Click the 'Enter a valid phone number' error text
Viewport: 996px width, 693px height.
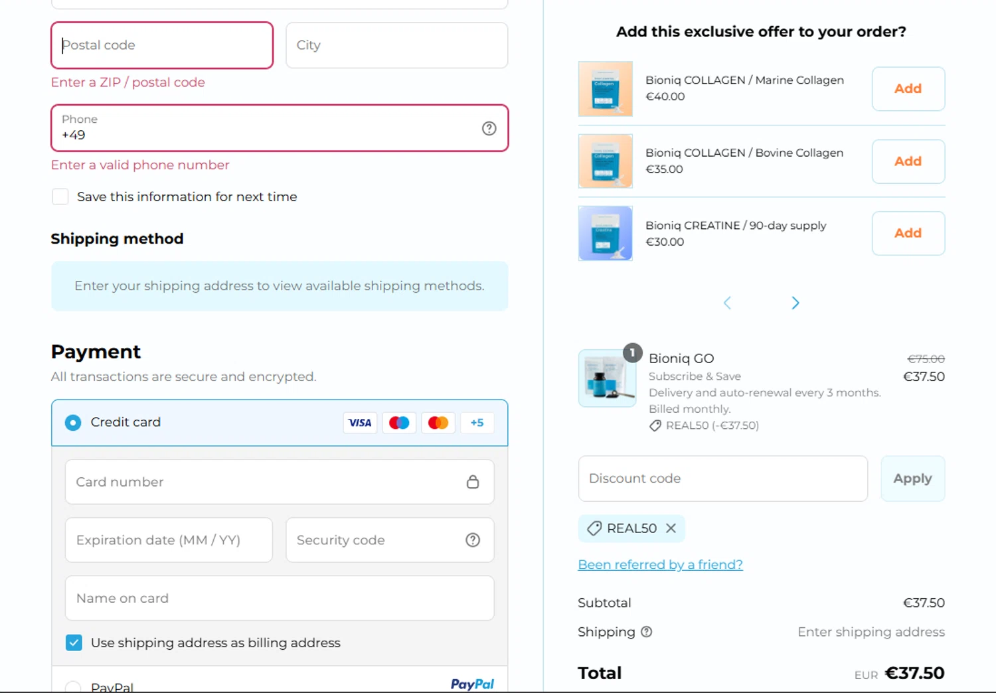click(140, 165)
